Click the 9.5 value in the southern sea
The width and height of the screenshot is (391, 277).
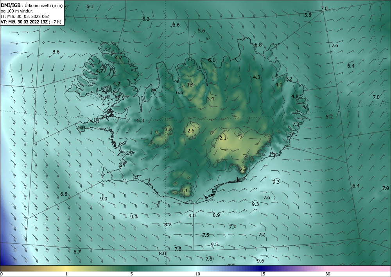click(214, 245)
